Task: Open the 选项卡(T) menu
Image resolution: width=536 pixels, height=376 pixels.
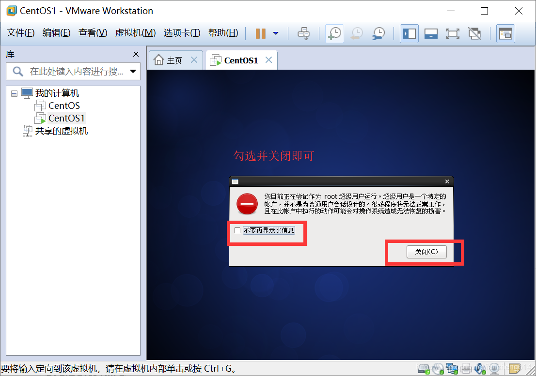Action: pos(182,33)
